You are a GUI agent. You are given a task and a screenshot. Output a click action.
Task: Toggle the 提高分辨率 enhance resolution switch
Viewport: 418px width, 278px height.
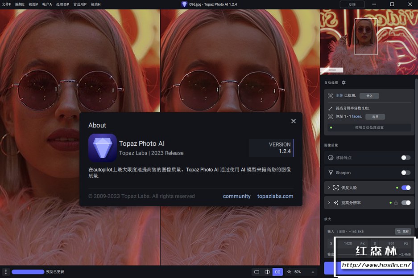coord(406,203)
